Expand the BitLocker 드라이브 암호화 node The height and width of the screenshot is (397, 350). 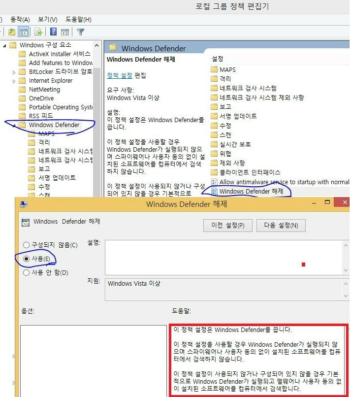[x=14, y=72]
